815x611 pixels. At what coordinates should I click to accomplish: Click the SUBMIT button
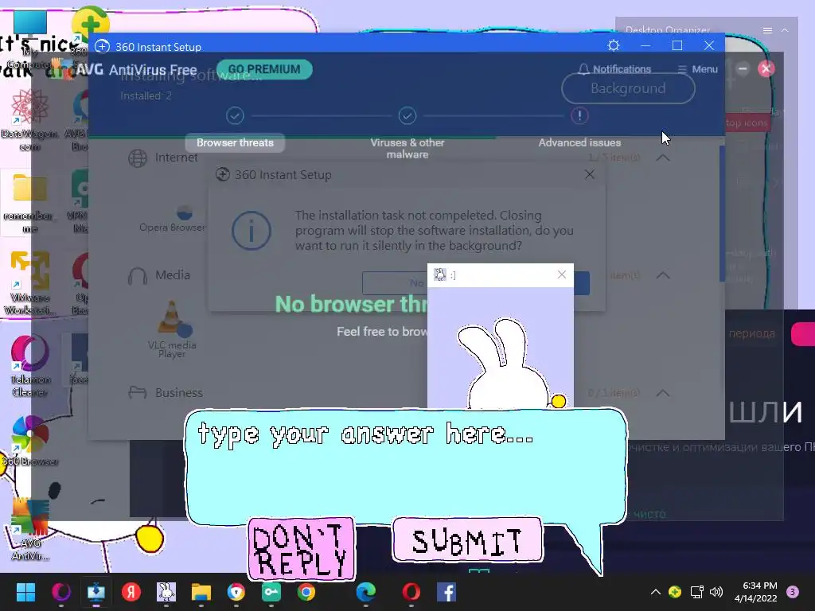tap(467, 540)
